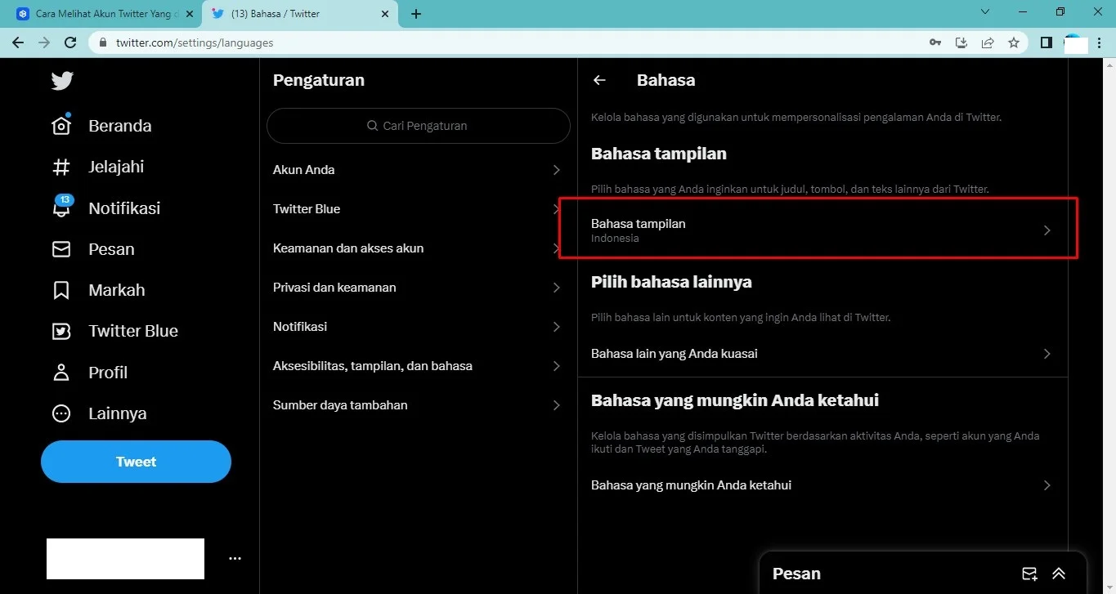Viewport: 1116px width, 594px height.
Task: Click Lainnya menu label
Action: pyautogui.click(x=118, y=413)
